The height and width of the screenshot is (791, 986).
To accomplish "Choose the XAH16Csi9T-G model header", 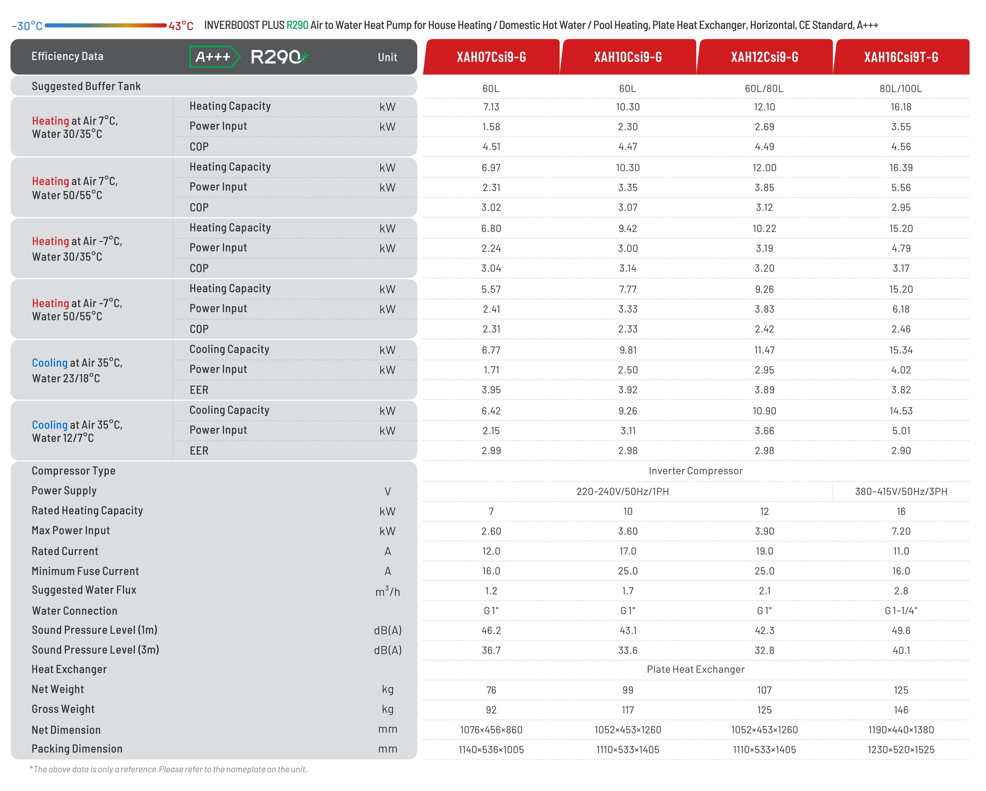I will 901,57.
